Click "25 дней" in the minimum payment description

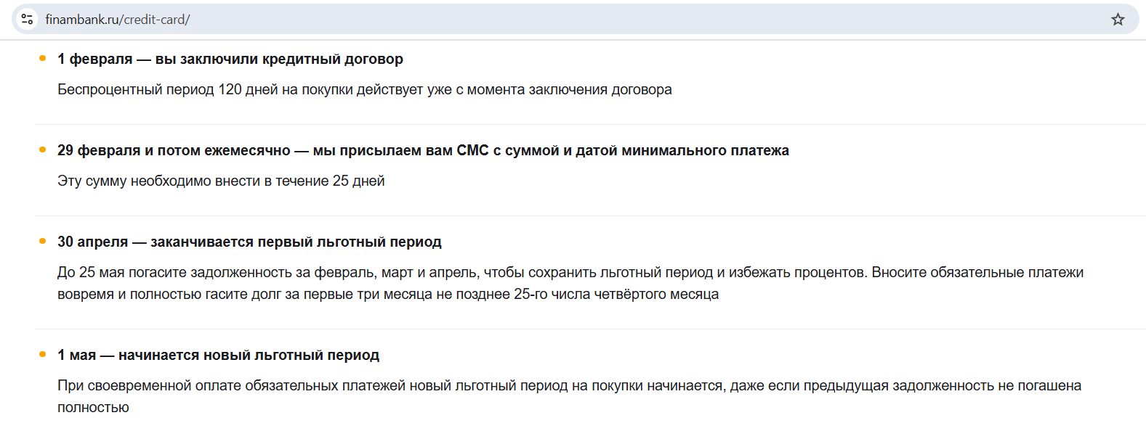[358, 181]
